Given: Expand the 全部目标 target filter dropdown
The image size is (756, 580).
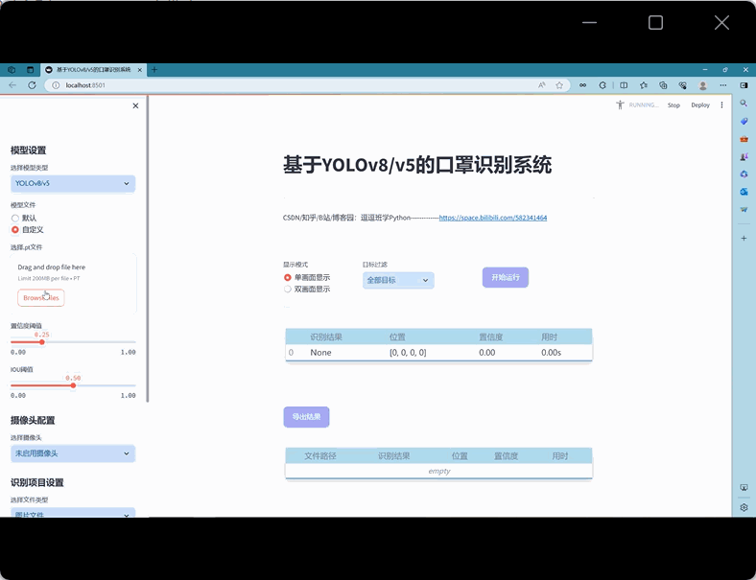Looking at the screenshot, I should pyautogui.click(x=398, y=280).
